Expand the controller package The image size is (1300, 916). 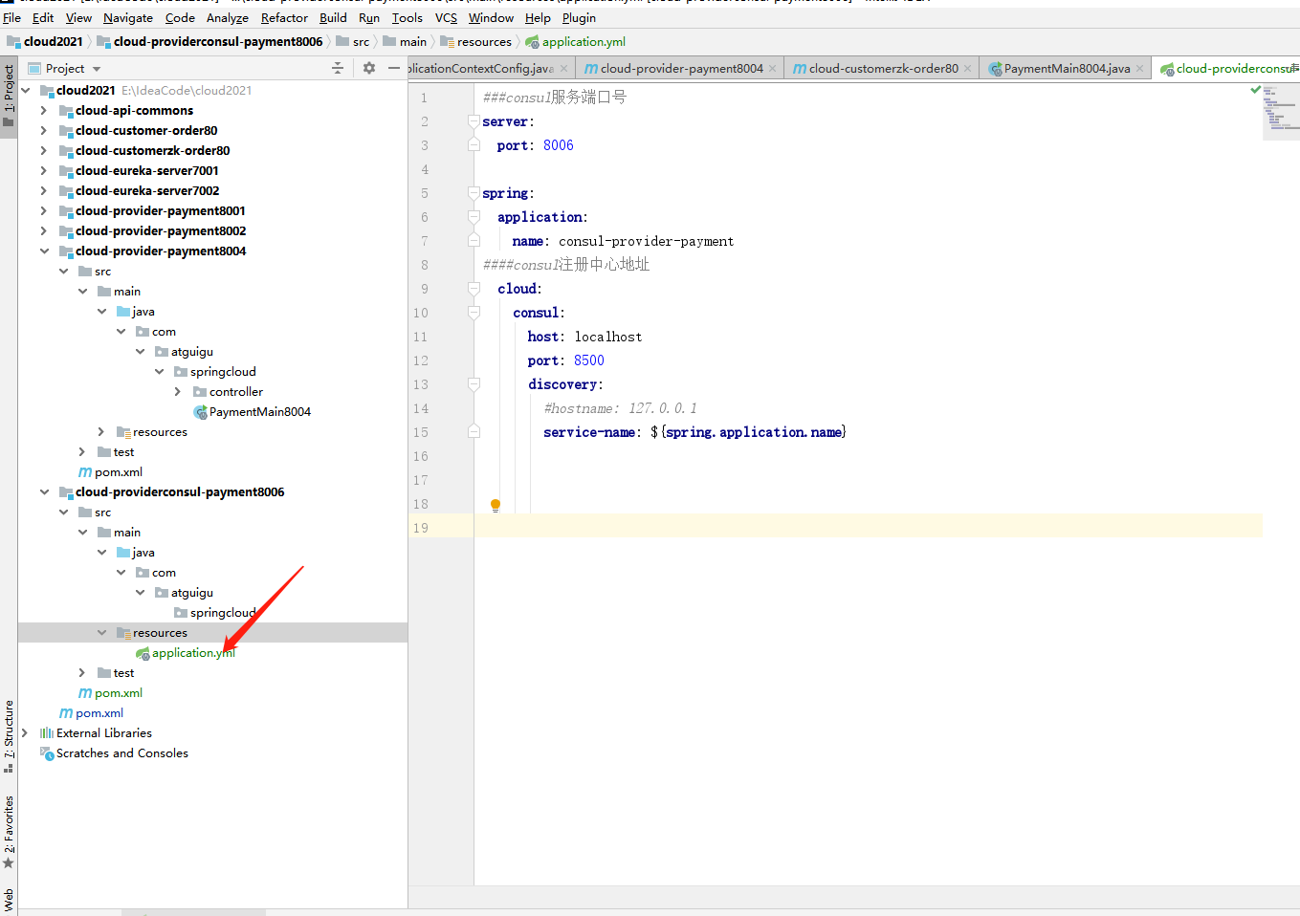pos(178,391)
